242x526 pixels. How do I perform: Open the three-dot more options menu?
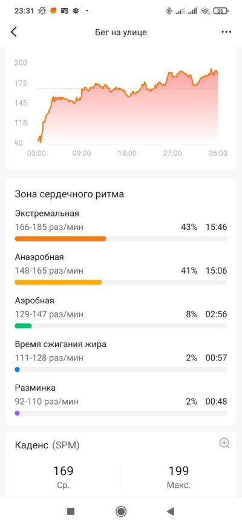(x=226, y=32)
